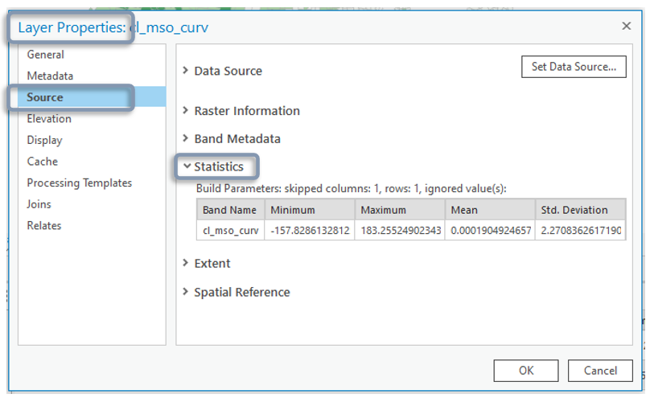Go to the Display tab
The height and width of the screenshot is (398, 650).
[x=44, y=140]
